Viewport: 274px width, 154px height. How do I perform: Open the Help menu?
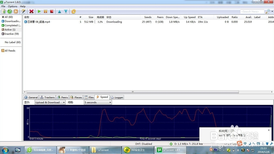pos(23,6)
